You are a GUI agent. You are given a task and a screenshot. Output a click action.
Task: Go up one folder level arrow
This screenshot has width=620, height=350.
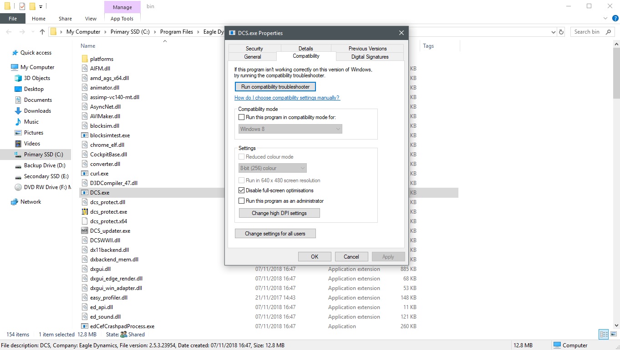click(x=42, y=32)
